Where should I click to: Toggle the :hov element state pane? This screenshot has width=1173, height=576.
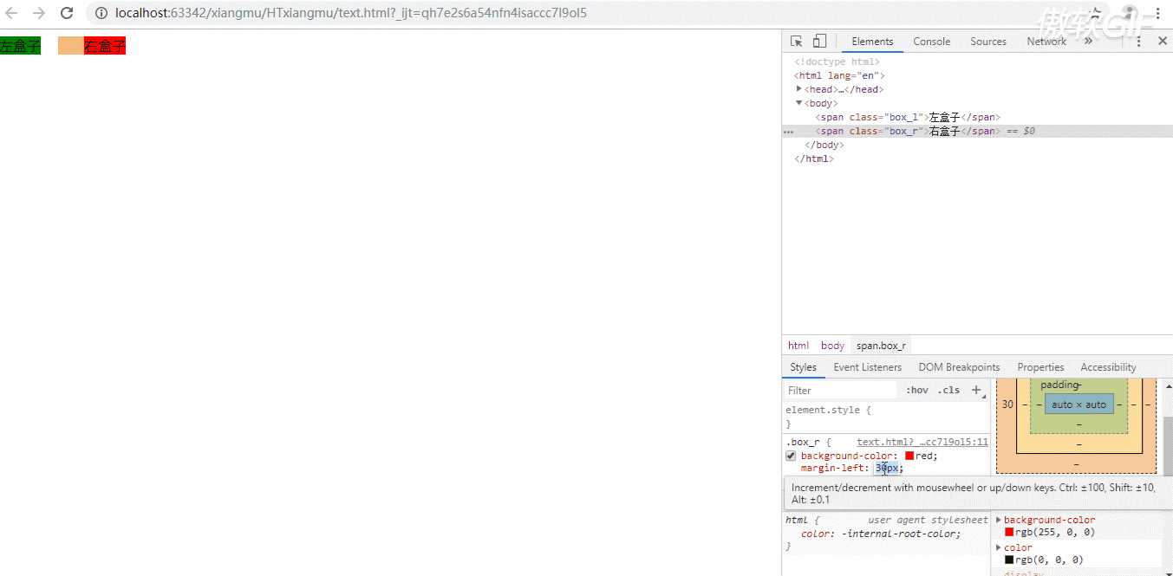[916, 391]
